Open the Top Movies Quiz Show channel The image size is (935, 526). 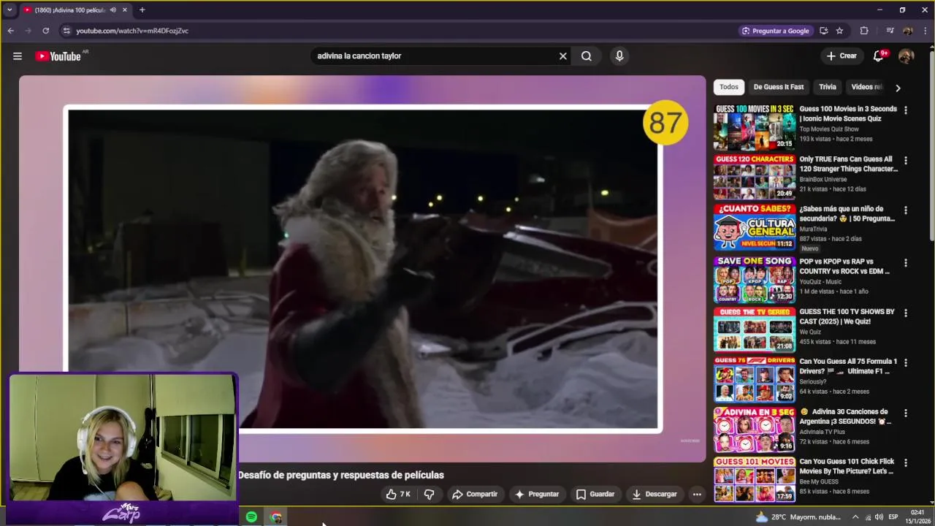(x=829, y=129)
